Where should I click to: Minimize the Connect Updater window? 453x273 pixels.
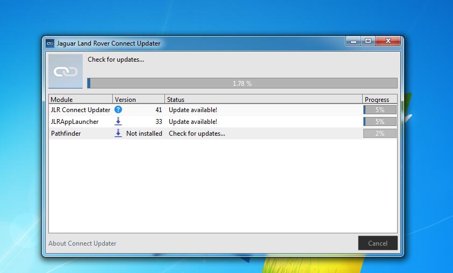354,41
